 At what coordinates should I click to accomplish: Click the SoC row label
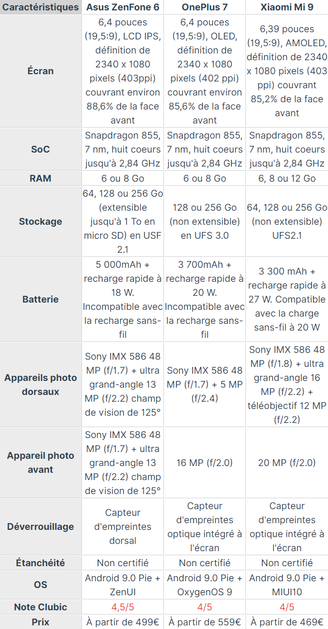coord(40,149)
